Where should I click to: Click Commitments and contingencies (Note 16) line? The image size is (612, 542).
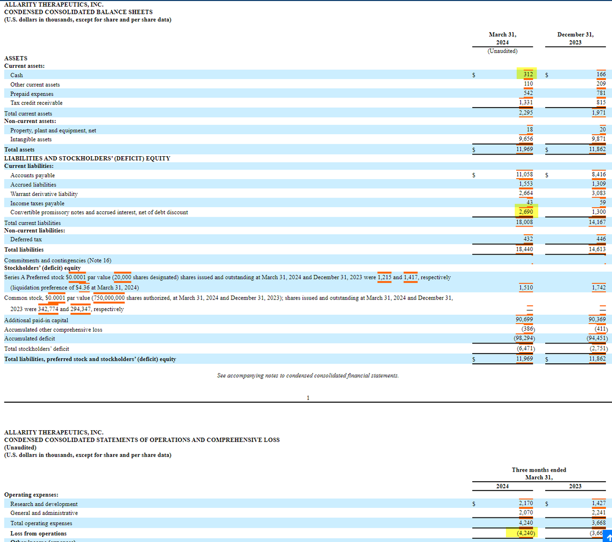click(x=58, y=260)
